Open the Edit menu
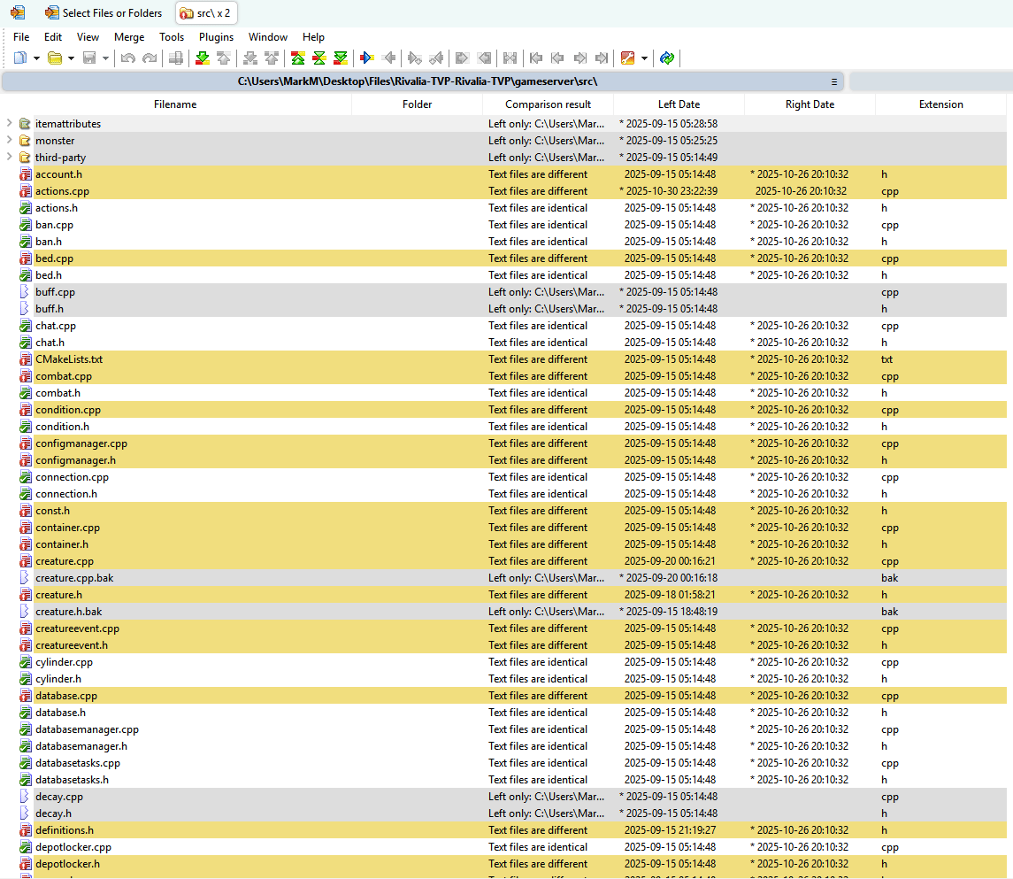The height and width of the screenshot is (879, 1013). click(53, 37)
